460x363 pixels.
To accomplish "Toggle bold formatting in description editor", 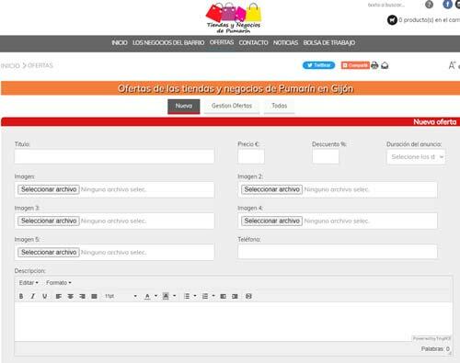I will click(21, 296).
